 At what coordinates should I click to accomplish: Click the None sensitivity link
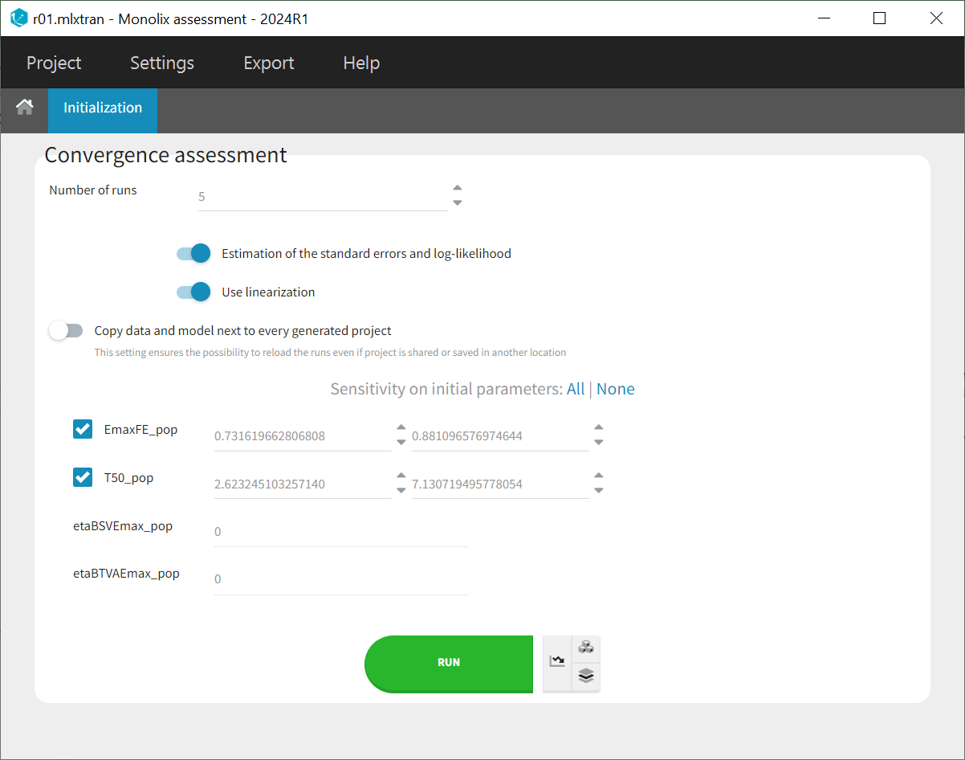(x=616, y=389)
